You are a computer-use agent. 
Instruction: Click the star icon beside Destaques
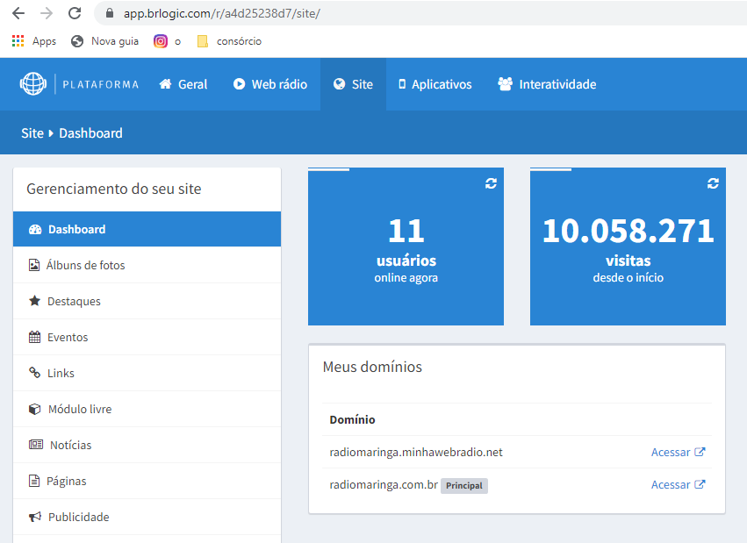(x=35, y=301)
